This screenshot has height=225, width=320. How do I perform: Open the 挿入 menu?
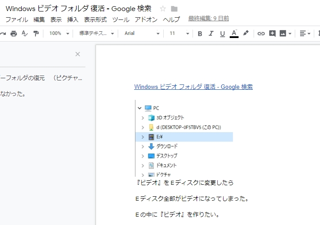tap(73, 19)
